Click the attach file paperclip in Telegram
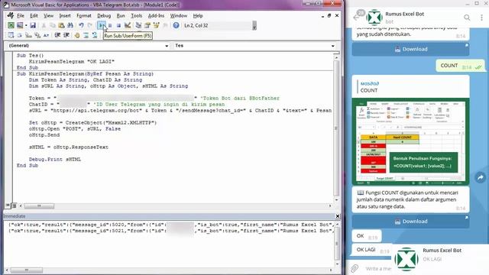 (355, 268)
